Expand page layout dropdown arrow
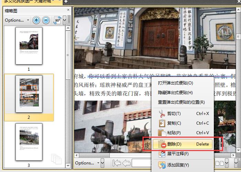 pyautogui.click(x=227, y=163)
